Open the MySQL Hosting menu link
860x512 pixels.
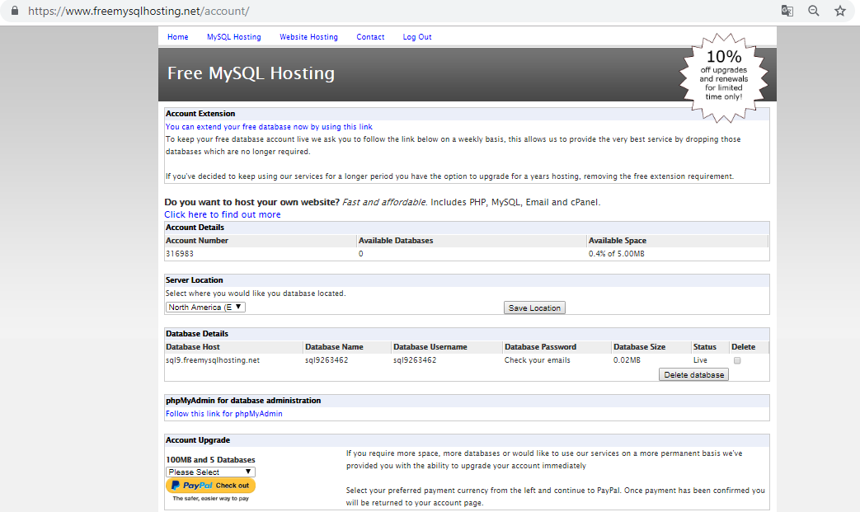[233, 37]
